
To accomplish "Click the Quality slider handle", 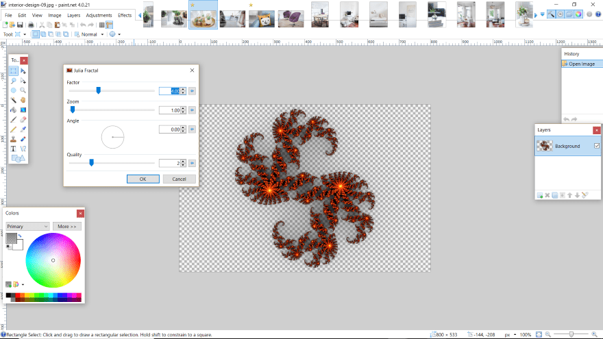I will (x=91, y=163).
